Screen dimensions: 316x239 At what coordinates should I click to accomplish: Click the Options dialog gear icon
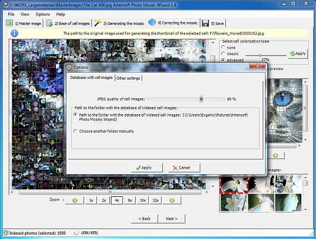(69, 67)
